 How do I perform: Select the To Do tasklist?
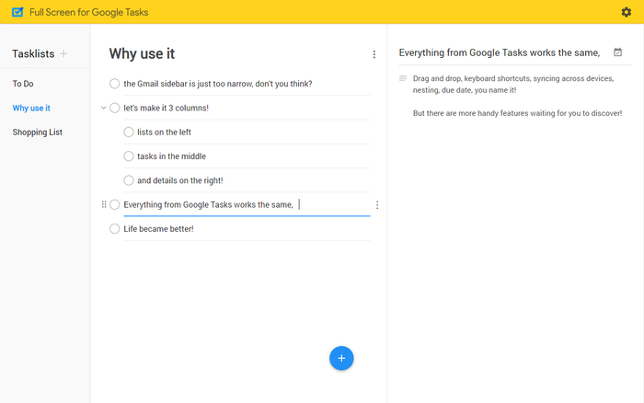coord(23,84)
